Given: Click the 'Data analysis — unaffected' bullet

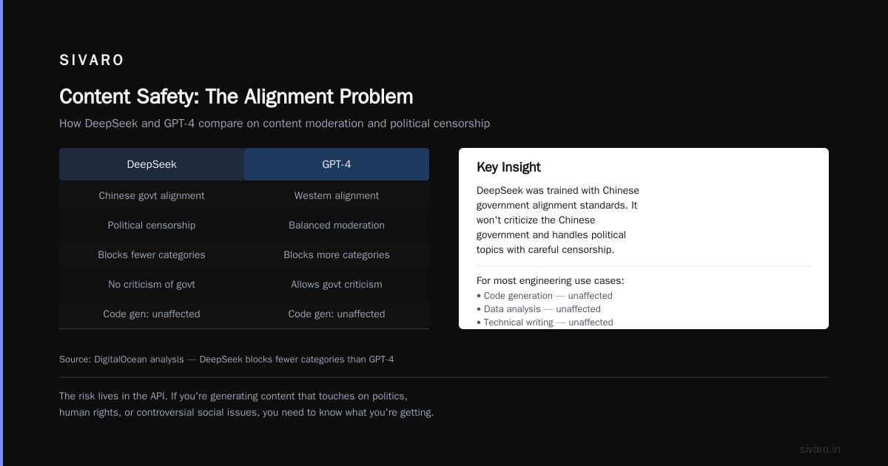Looking at the screenshot, I should coord(539,309).
